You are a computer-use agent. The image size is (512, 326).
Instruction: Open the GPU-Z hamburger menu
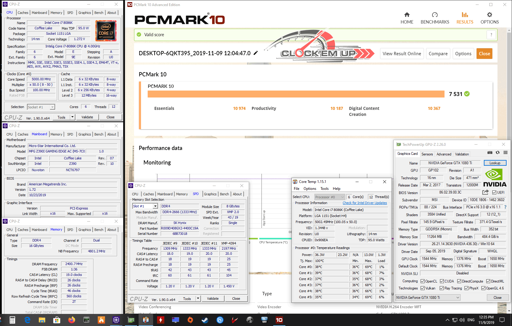[505, 153]
